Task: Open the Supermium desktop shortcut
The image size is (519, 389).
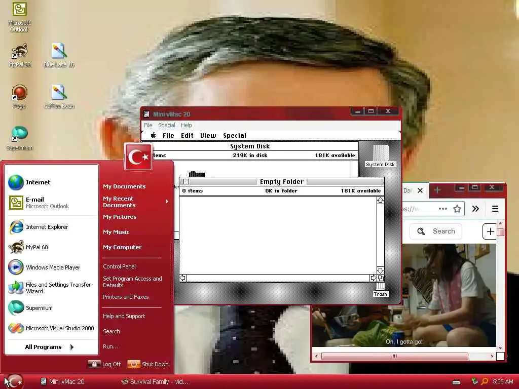Action: tap(19, 138)
